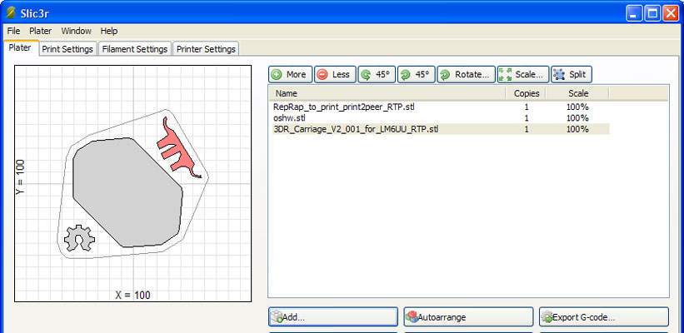
Task: Split the selected object
Action: 571,74
